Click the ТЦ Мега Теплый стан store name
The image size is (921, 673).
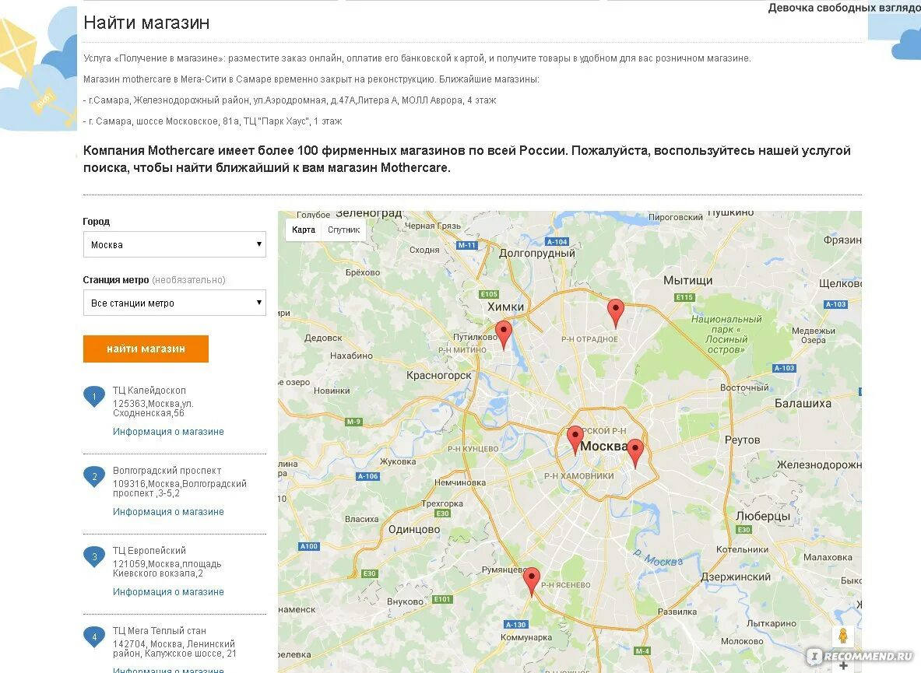pyautogui.click(x=159, y=631)
